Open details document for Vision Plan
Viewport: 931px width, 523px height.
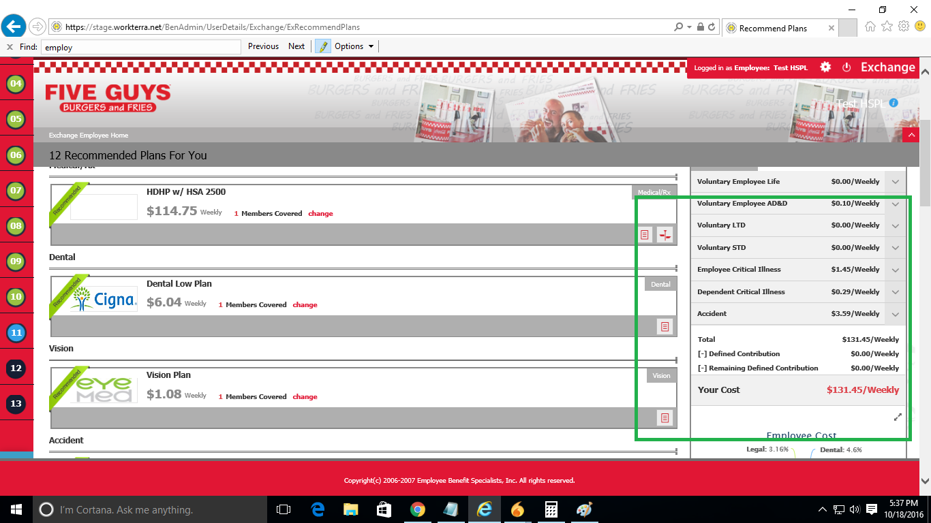pyautogui.click(x=665, y=418)
